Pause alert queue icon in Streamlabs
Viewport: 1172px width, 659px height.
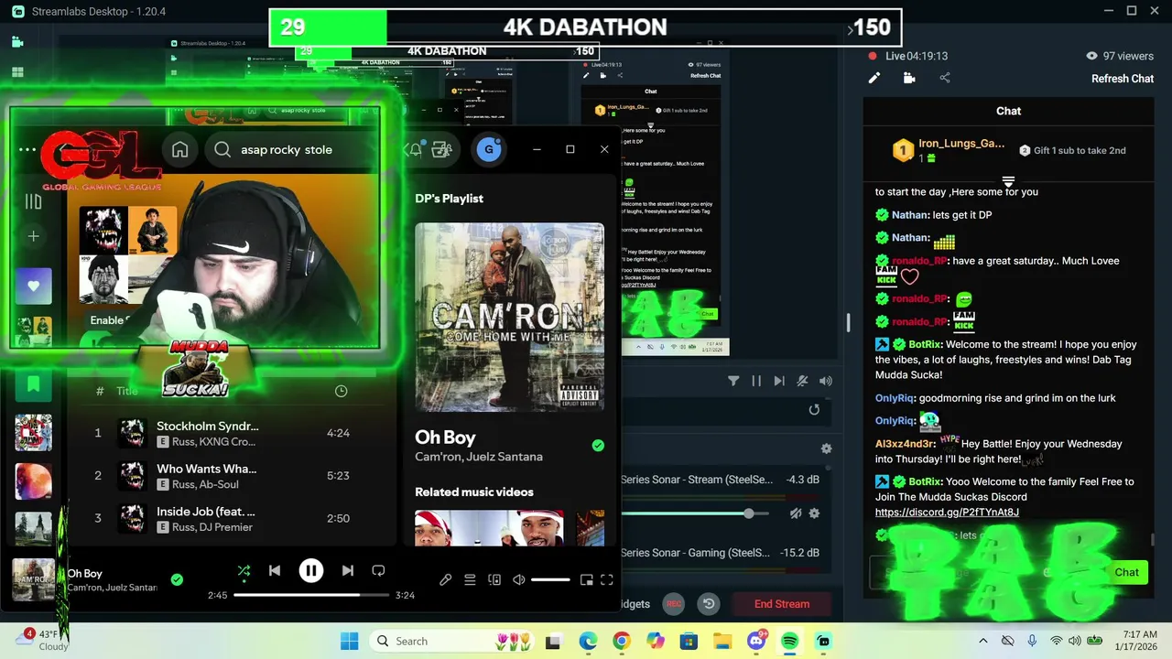[x=756, y=381]
